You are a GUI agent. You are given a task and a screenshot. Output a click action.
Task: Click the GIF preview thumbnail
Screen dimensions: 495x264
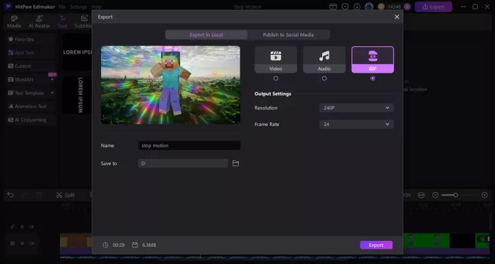coord(170,85)
